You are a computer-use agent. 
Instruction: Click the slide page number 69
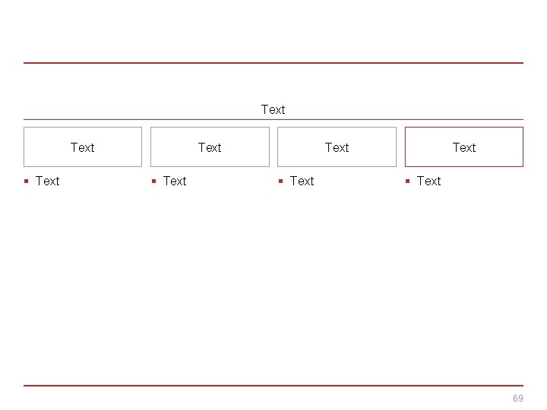click(518, 399)
